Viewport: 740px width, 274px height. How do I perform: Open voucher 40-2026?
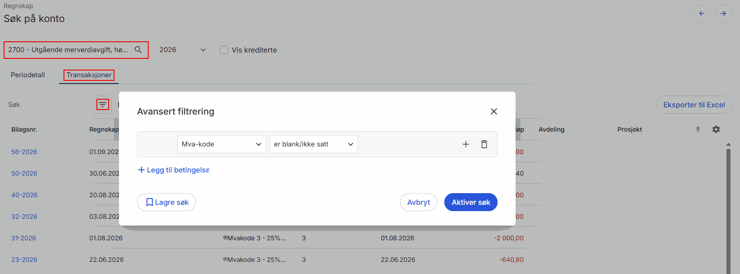[24, 195]
